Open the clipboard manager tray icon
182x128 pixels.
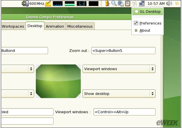(128, 3)
